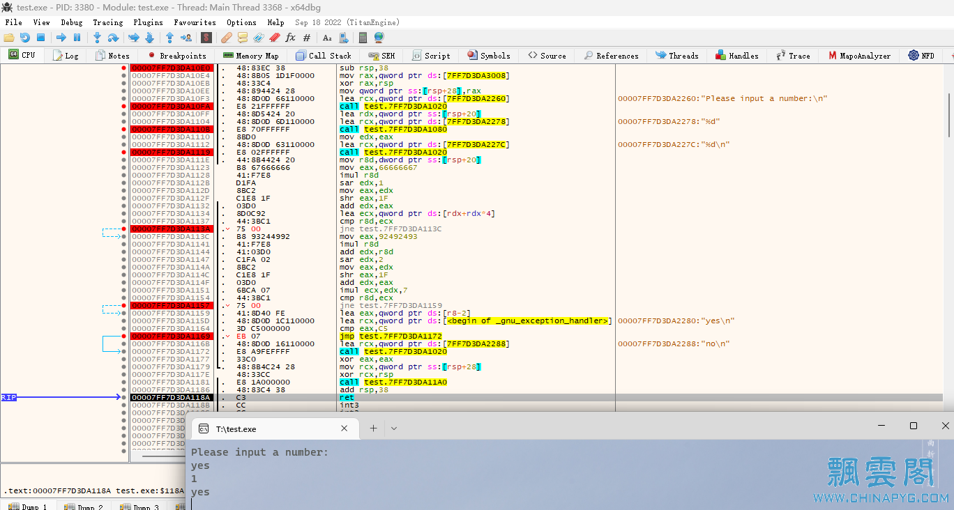Switch to the Call Stack tab
The width and height of the screenshot is (954, 510).
[x=324, y=56]
